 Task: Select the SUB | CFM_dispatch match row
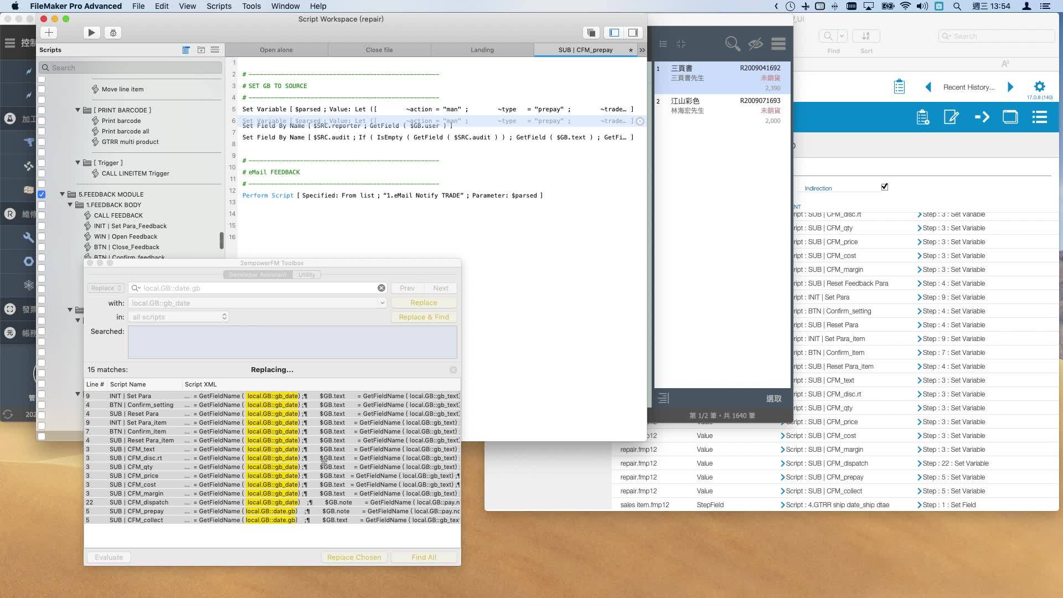[272, 502]
